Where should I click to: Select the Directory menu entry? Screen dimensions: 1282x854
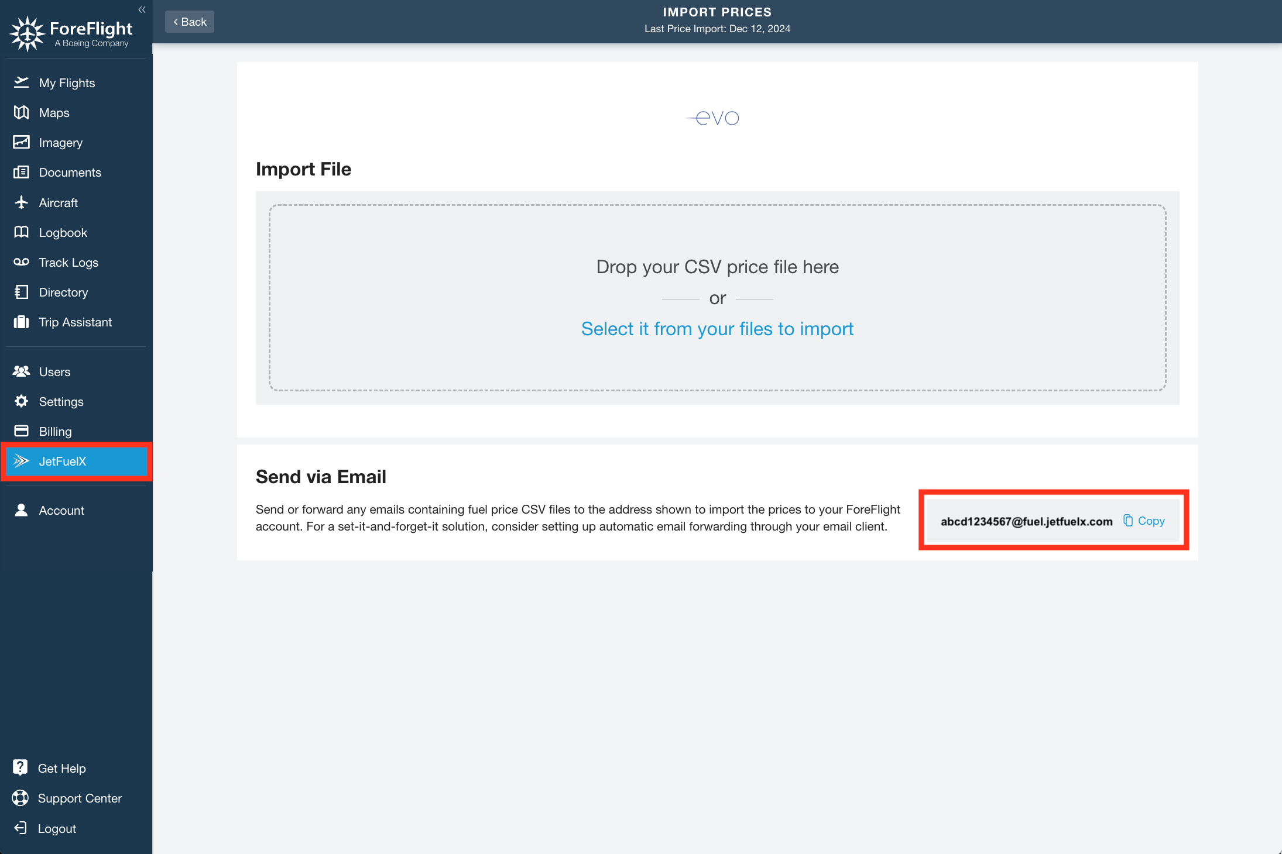[x=76, y=292]
